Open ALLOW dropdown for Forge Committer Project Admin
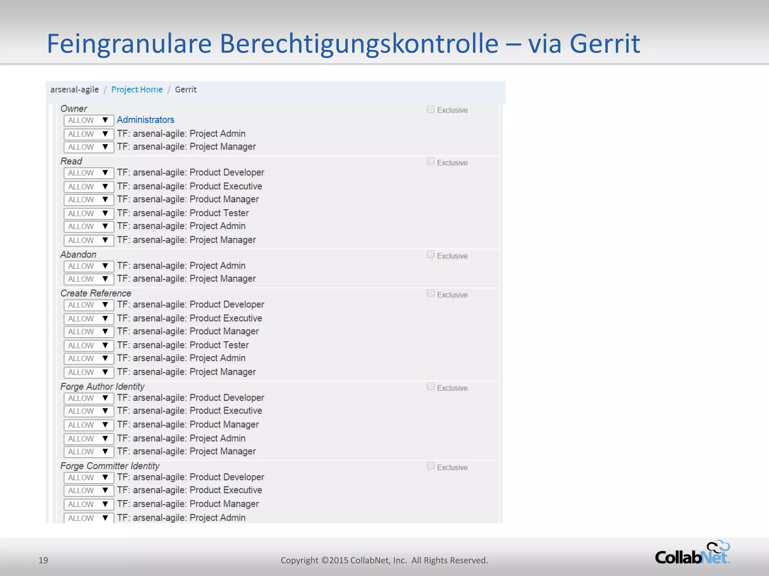This screenshot has width=769, height=576. click(x=89, y=518)
